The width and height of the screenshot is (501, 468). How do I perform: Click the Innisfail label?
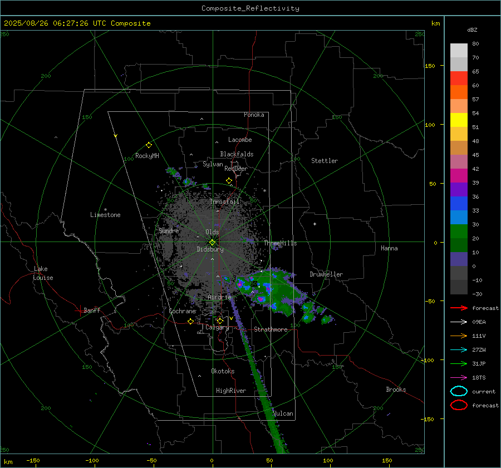tap(225, 201)
